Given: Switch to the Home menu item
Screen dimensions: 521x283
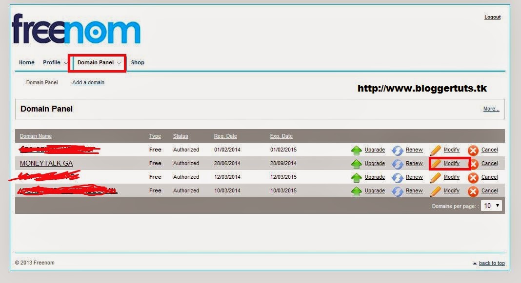Looking at the screenshot, I should pyautogui.click(x=26, y=62).
